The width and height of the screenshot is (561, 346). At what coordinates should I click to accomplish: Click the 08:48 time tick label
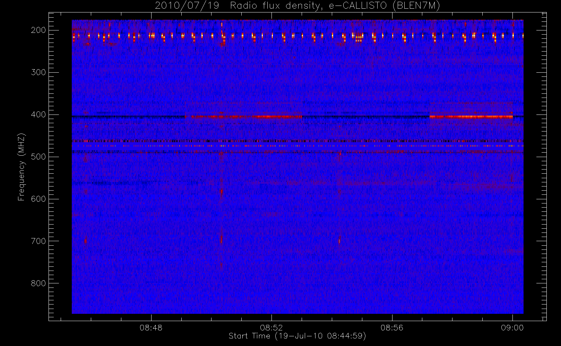click(x=151, y=328)
